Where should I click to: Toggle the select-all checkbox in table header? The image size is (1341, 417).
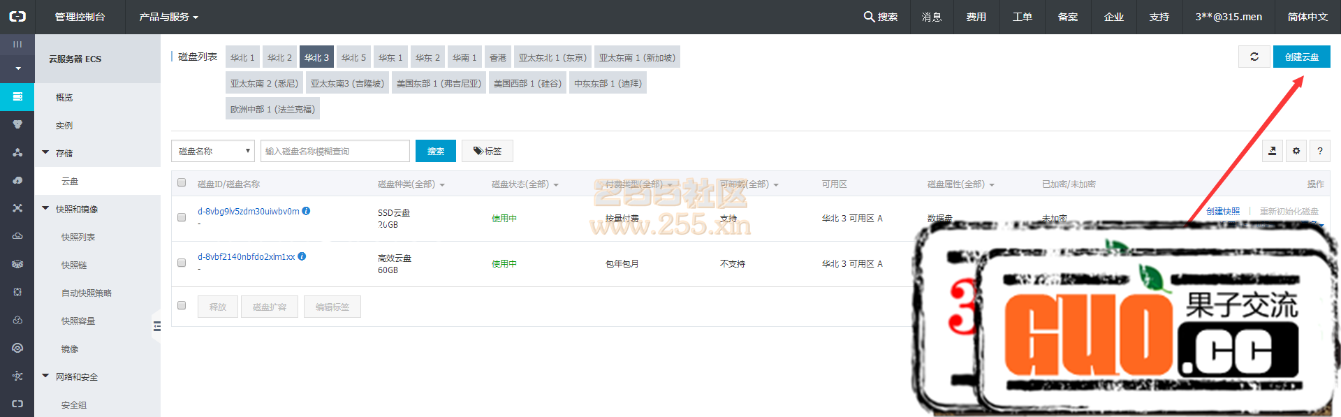click(182, 183)
